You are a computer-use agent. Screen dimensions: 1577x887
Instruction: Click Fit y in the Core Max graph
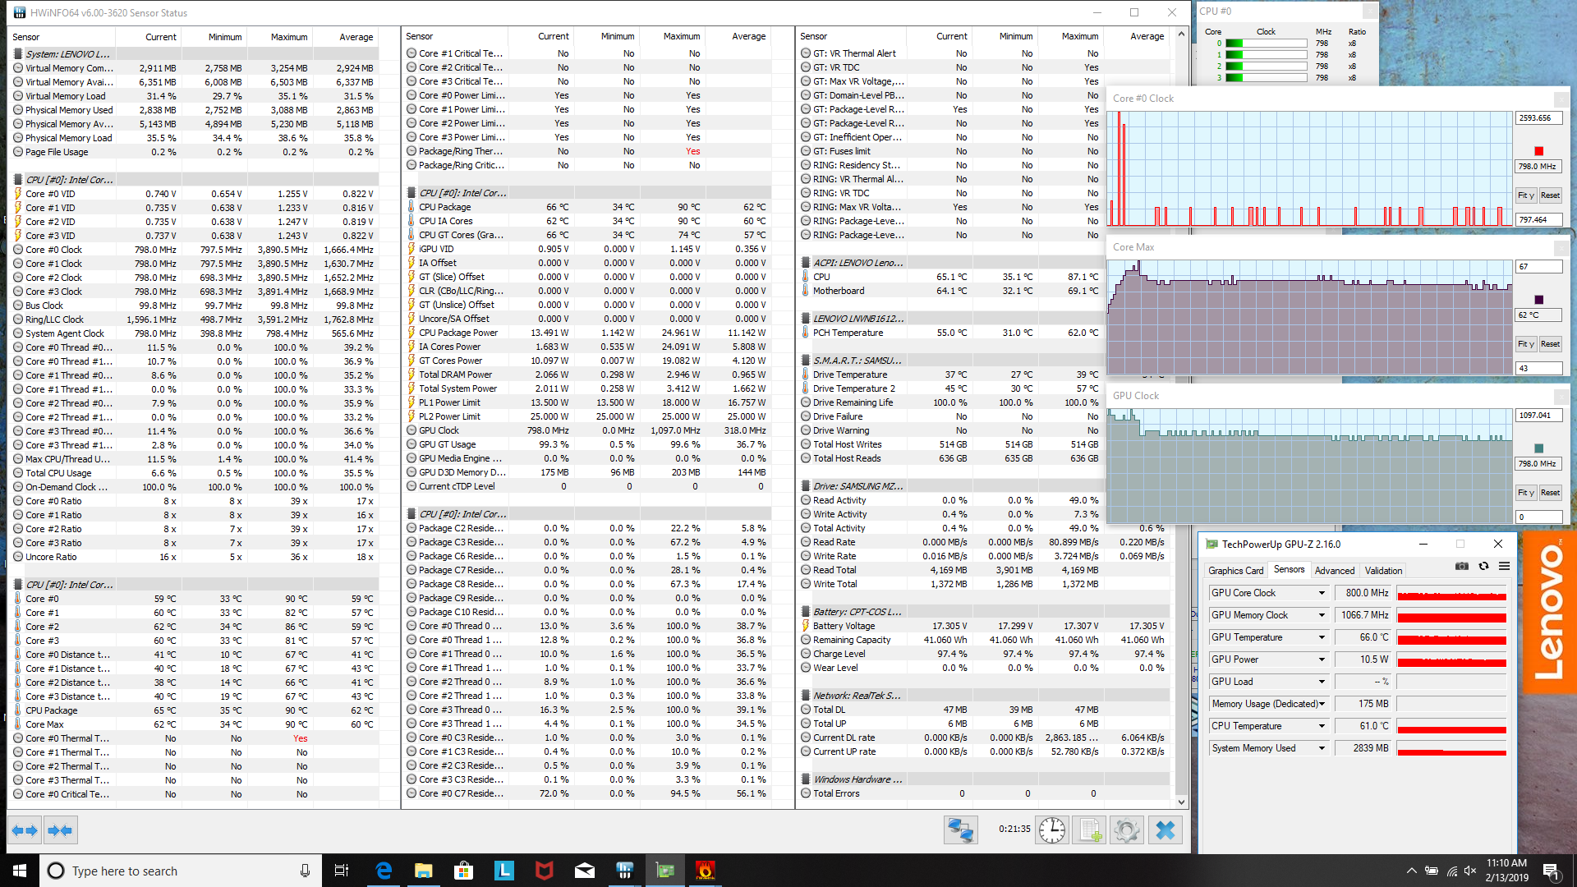[x=1526, y=344]
